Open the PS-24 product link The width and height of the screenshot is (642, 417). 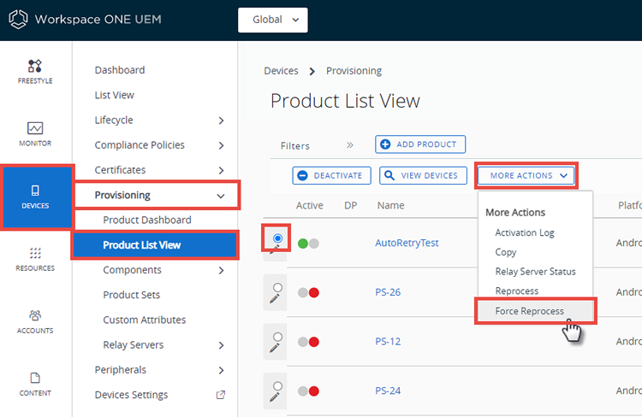[x=388, y=391]
